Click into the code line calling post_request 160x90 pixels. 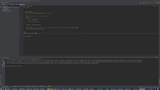click(x=30, y=33)
